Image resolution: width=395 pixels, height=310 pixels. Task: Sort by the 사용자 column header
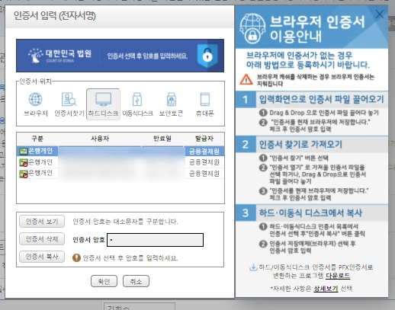[x=100, y=139]
